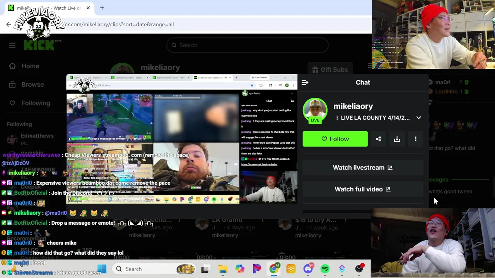Viewport: 495px width, 278px height.
Task: Open the pink P app on taskbar
Action: (x=257, y=269)
